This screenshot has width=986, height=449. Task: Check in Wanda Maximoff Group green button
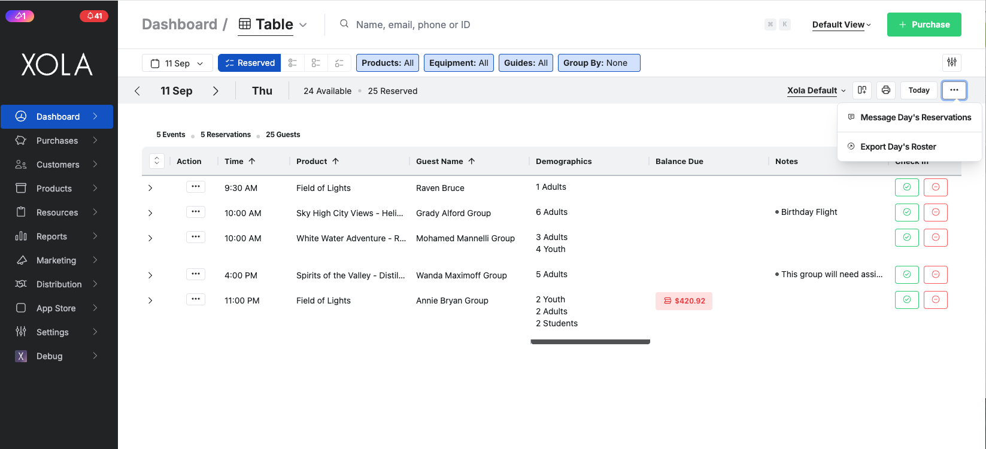[907, 275]
